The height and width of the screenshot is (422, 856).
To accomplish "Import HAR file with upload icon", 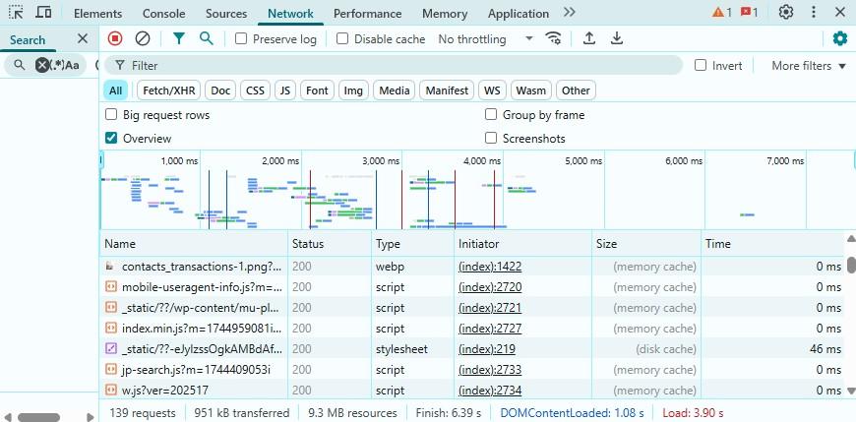I will [589, 38].
